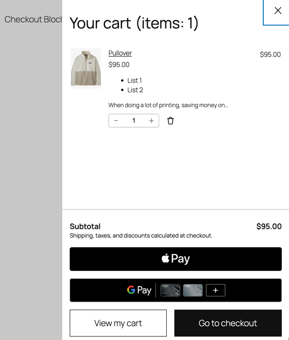This screenshot has height=340, width=289.
Task: Click the add card plus icon in Google Pay
Action: 216,290
